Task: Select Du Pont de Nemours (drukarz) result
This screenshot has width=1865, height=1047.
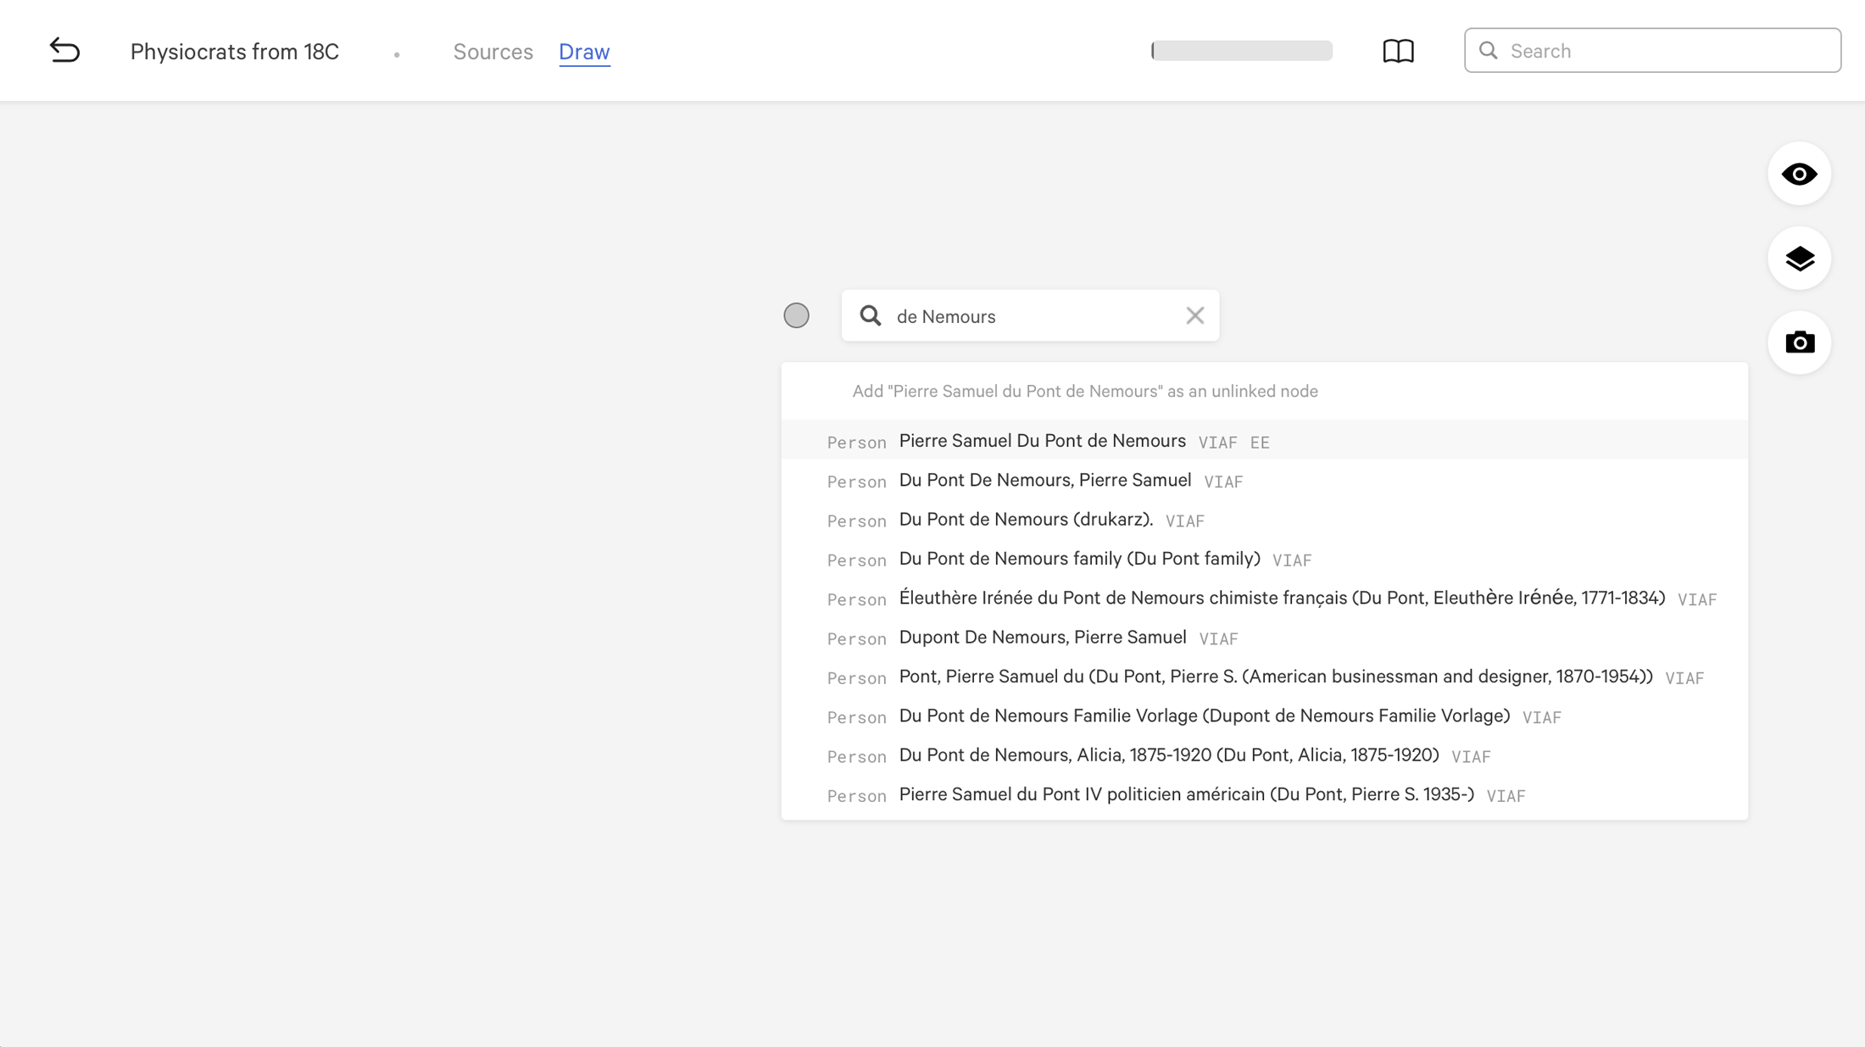Action: coord(1264,520)
